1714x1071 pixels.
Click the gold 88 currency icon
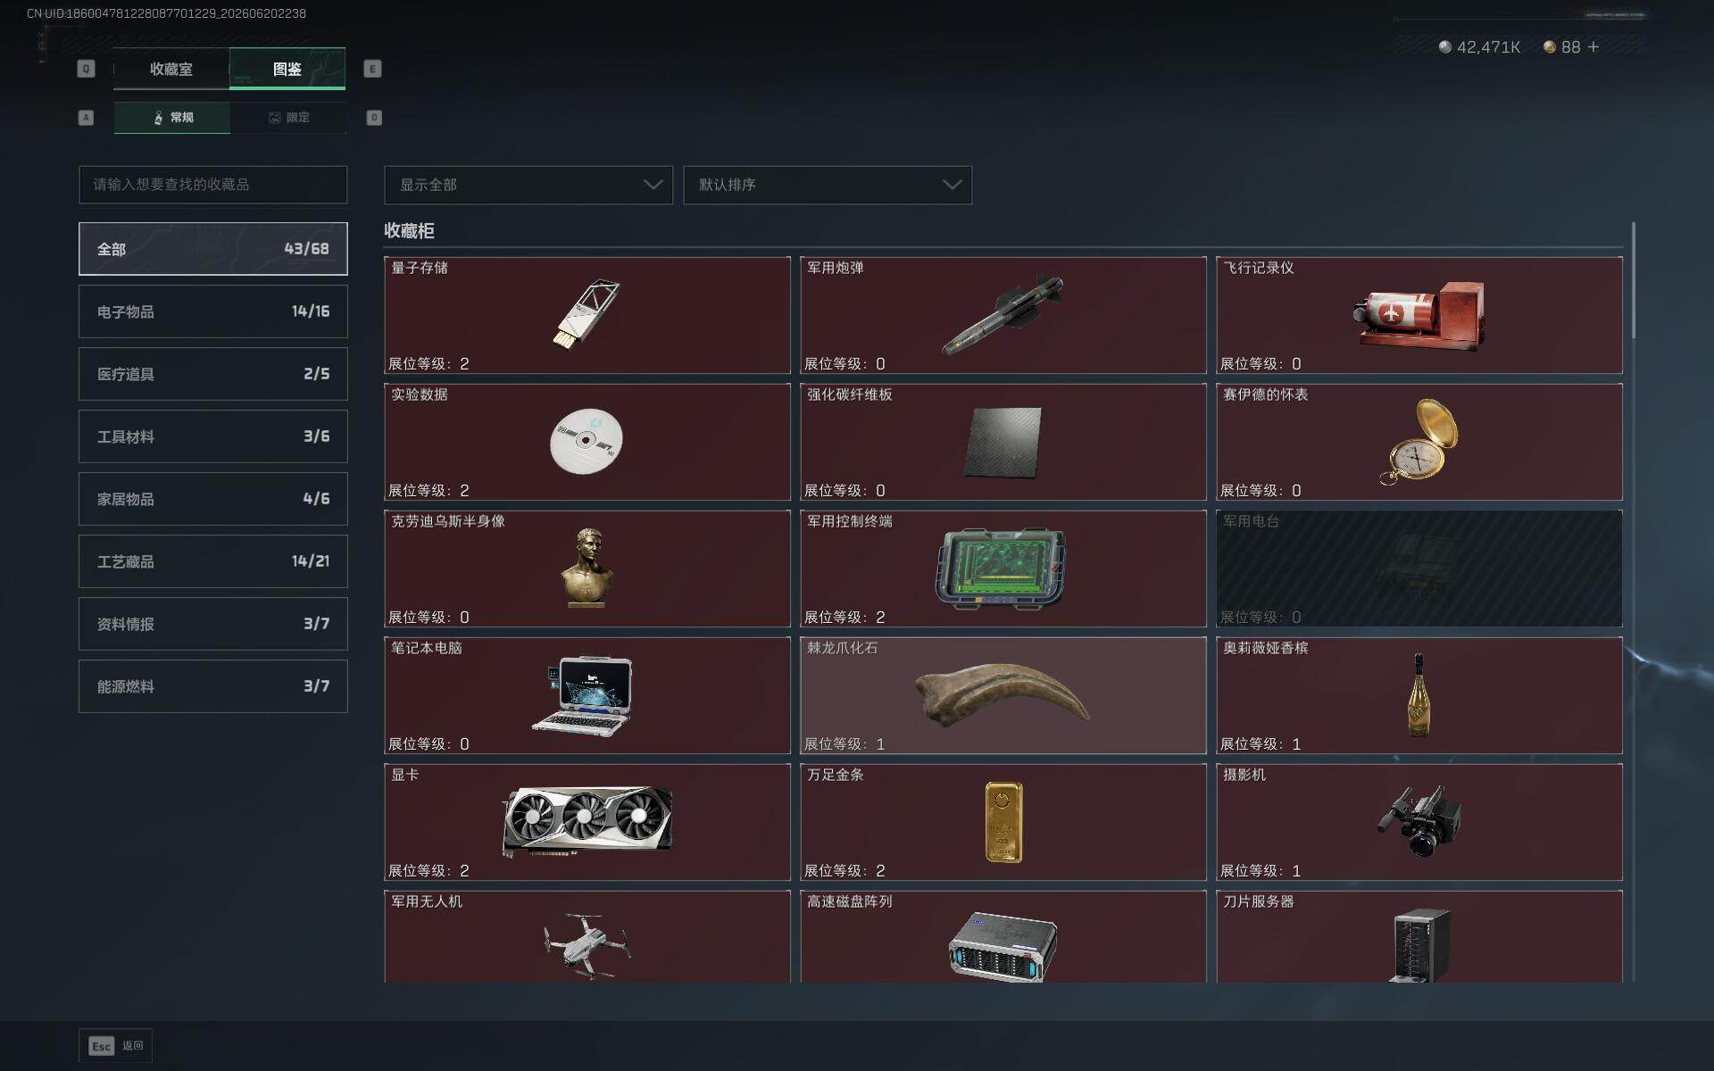coord(1550,46)
